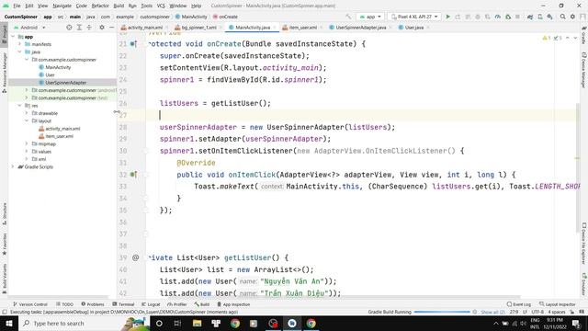Click the MainActivity breadcrumb in navigation bar

point(191,17)
